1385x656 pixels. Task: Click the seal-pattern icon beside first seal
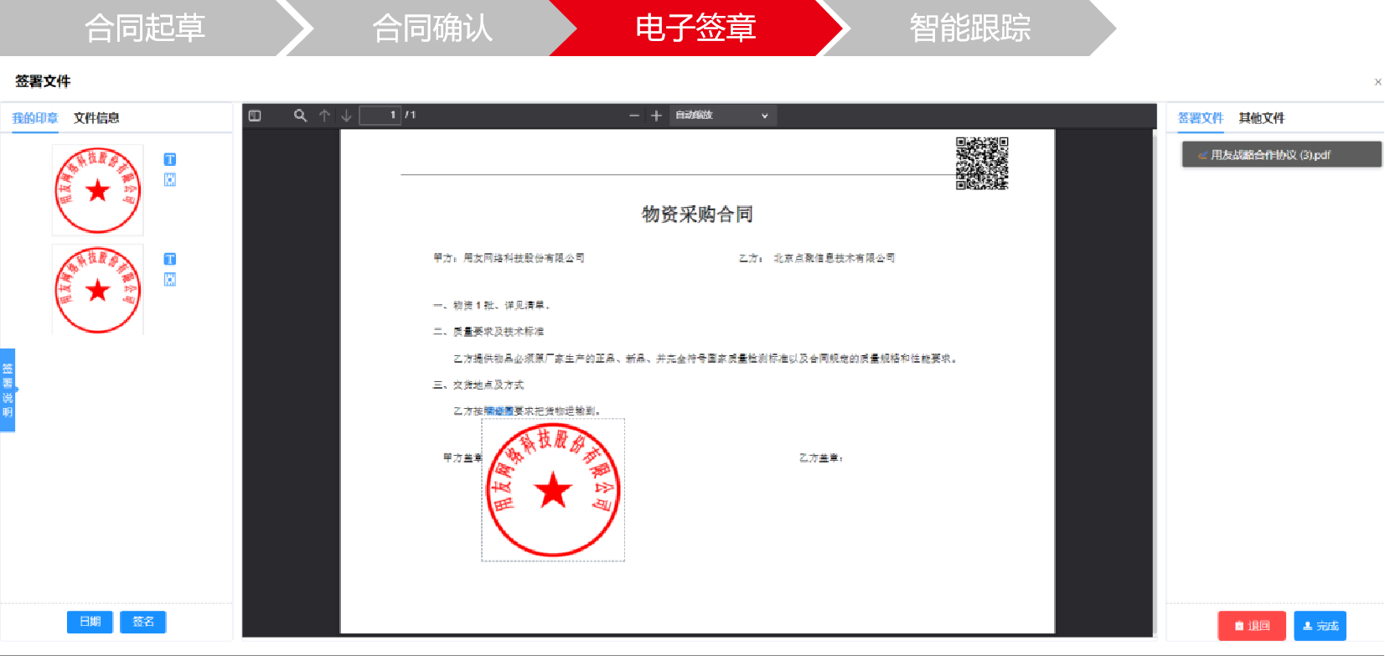(170, 179)
